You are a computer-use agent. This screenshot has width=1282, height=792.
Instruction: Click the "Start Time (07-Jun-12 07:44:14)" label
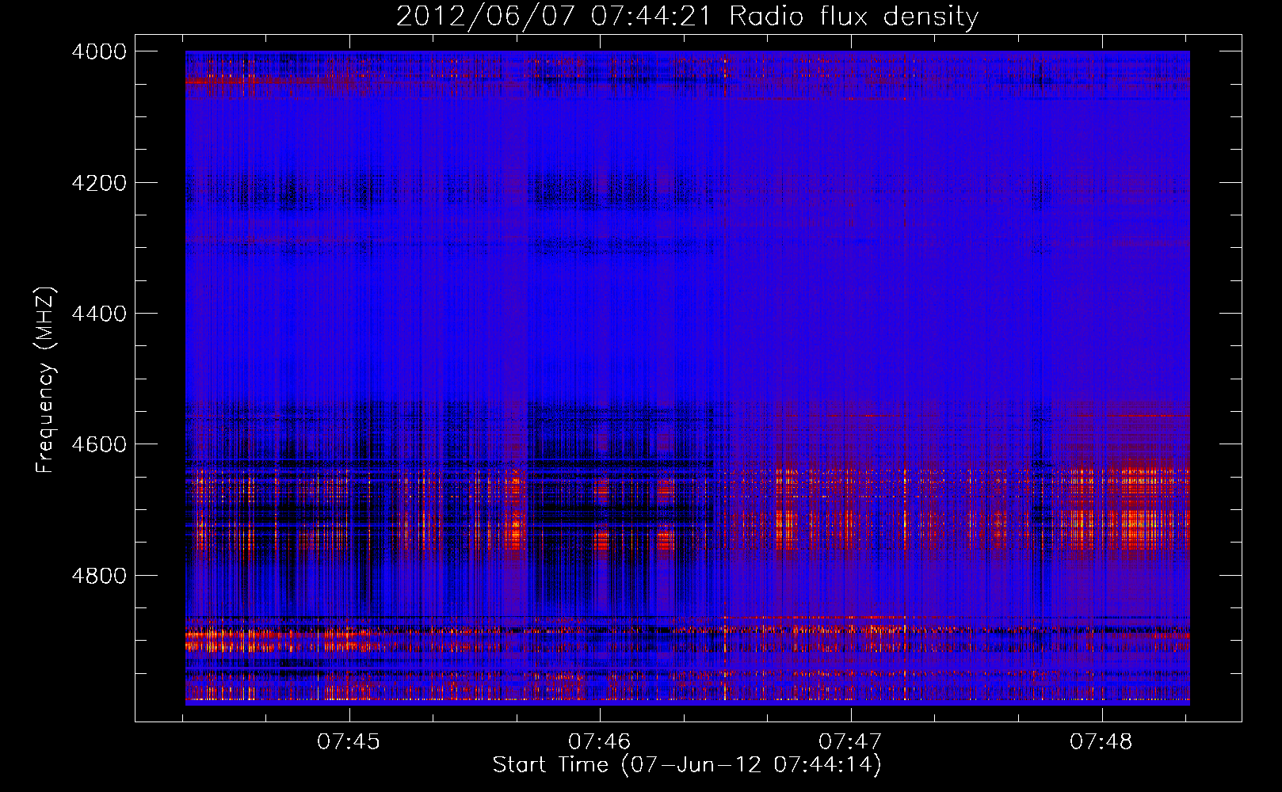[687, 765]
